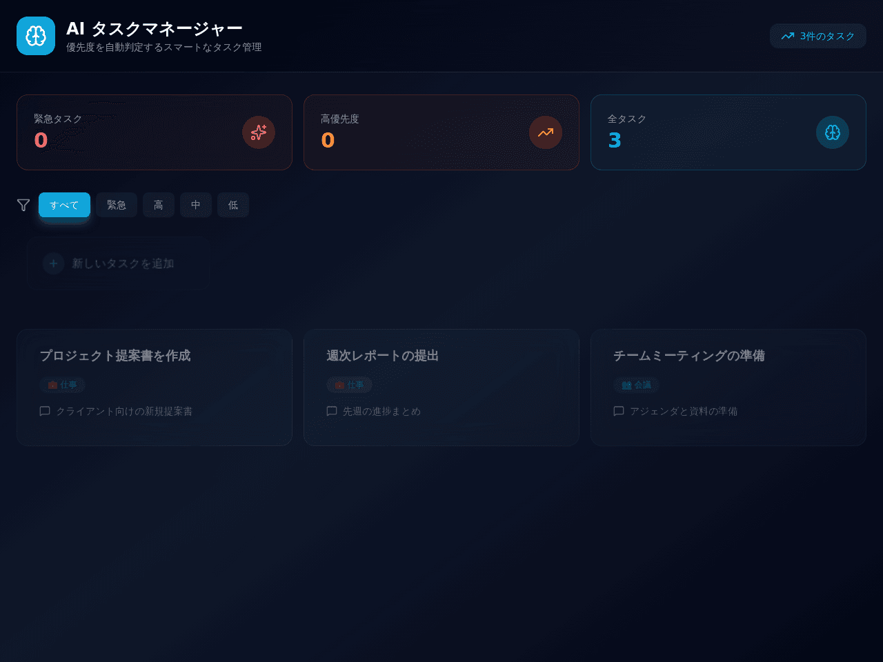The image size is (883, 662).
Task: Click the trend icon in 3件のタスク badge
Action: click(788, 36)
